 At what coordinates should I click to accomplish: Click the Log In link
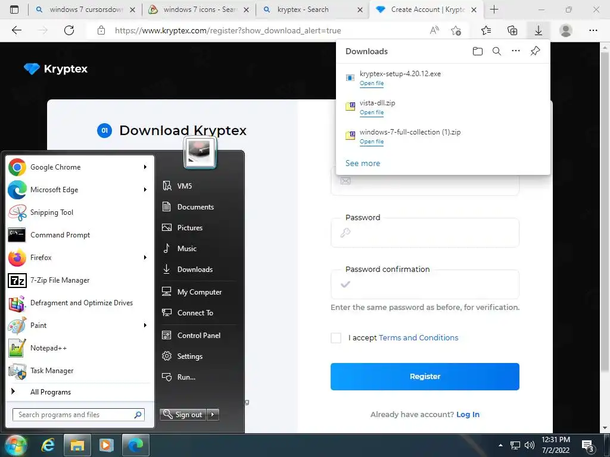468,415
